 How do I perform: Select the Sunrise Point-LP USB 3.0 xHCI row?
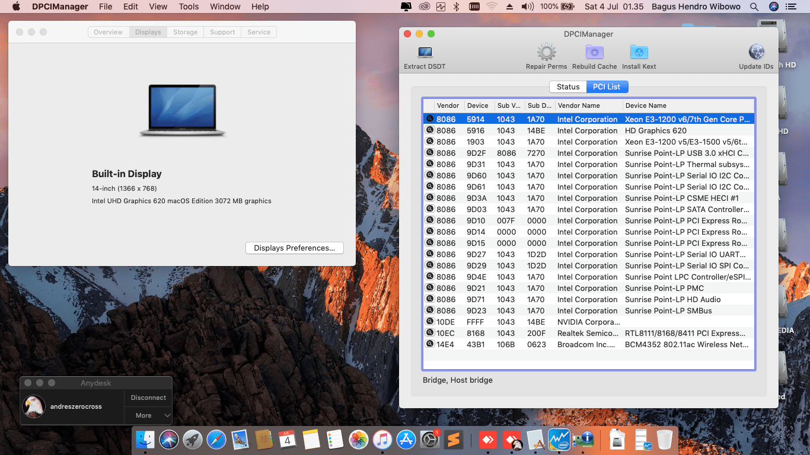coord(588,153)
